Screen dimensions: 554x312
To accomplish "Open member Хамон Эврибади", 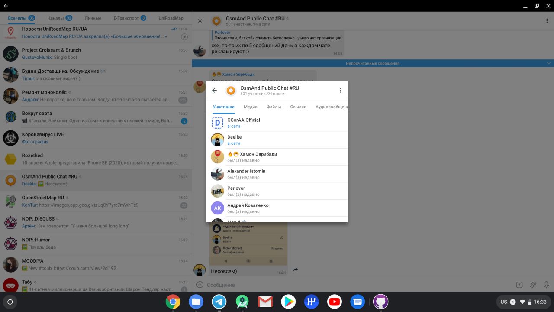I will click(x=277, y=157).
